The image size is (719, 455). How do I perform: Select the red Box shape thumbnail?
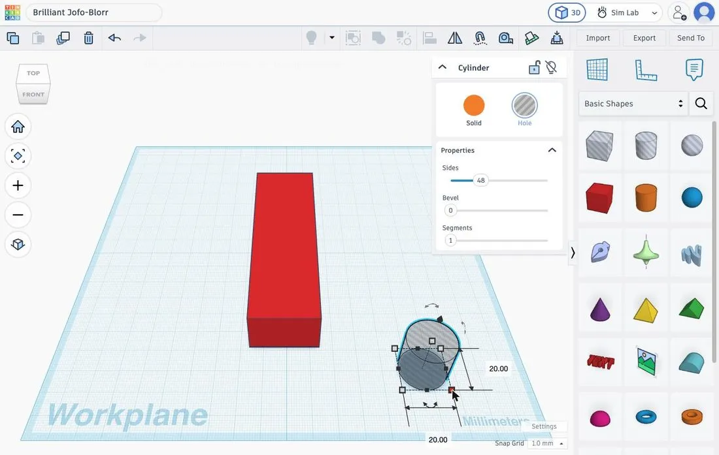599,198
